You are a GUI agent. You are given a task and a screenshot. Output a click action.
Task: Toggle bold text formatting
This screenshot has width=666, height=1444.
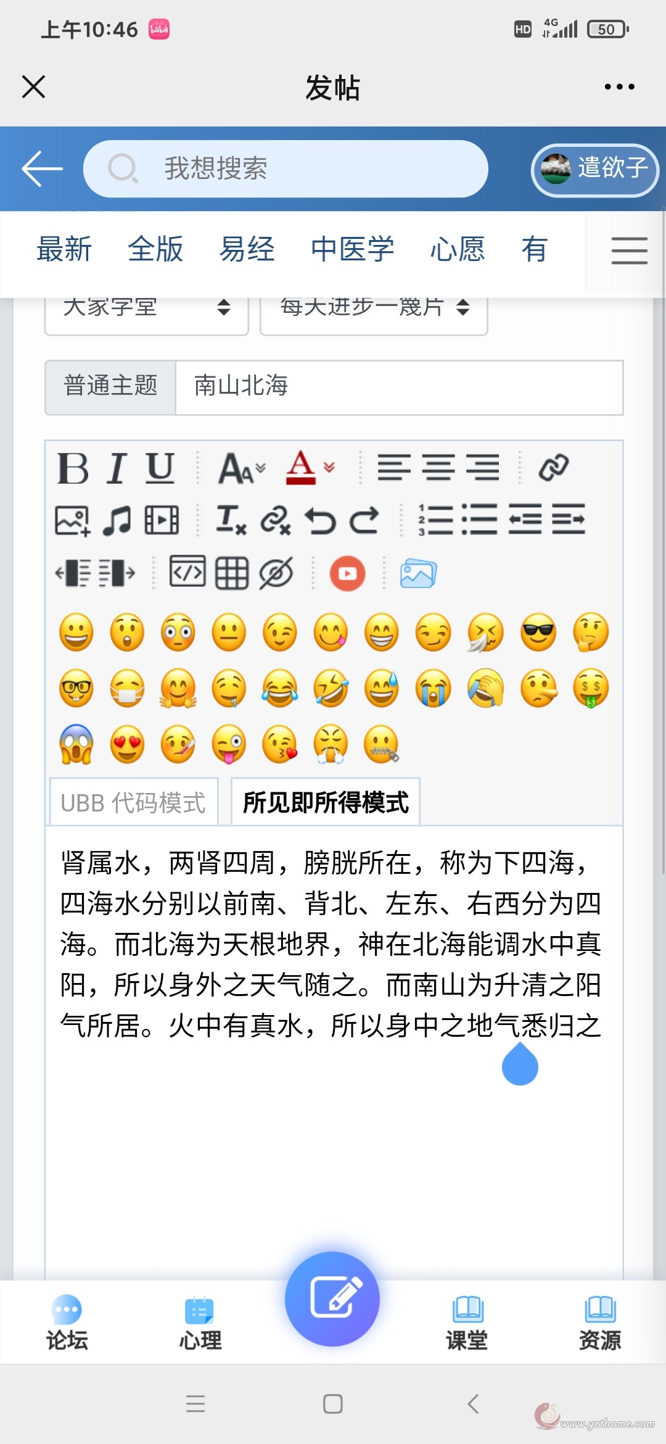pyautogui.click(x=73, y=468)
